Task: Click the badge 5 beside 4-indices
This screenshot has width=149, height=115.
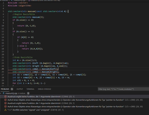Action: click(x=28, y=93)
